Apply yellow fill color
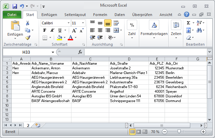 tap(59, 38)
